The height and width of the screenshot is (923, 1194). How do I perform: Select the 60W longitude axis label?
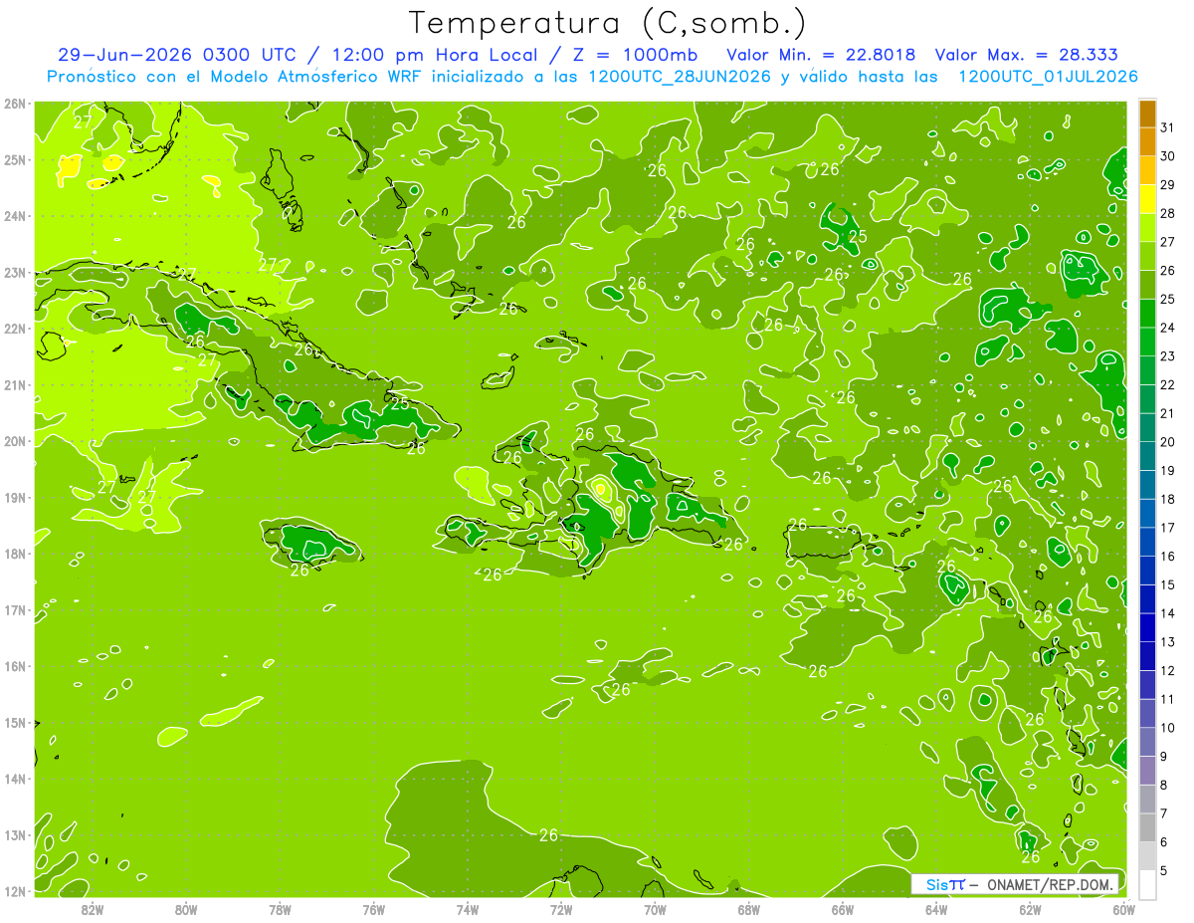coord(1124,909)
